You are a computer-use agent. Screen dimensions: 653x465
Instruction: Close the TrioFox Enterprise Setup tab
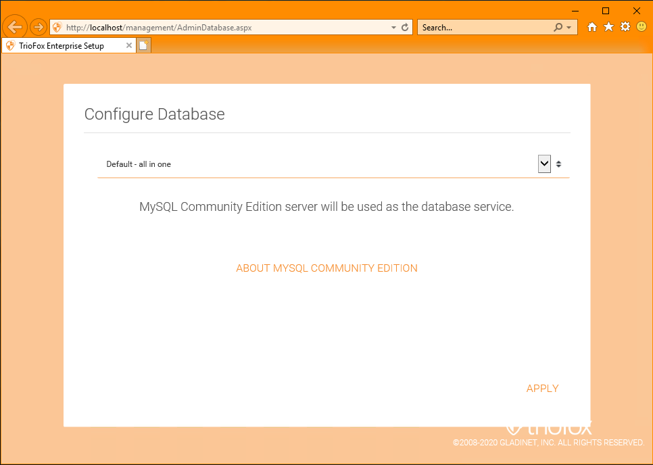pyautogui.click(x=129, y=45)
